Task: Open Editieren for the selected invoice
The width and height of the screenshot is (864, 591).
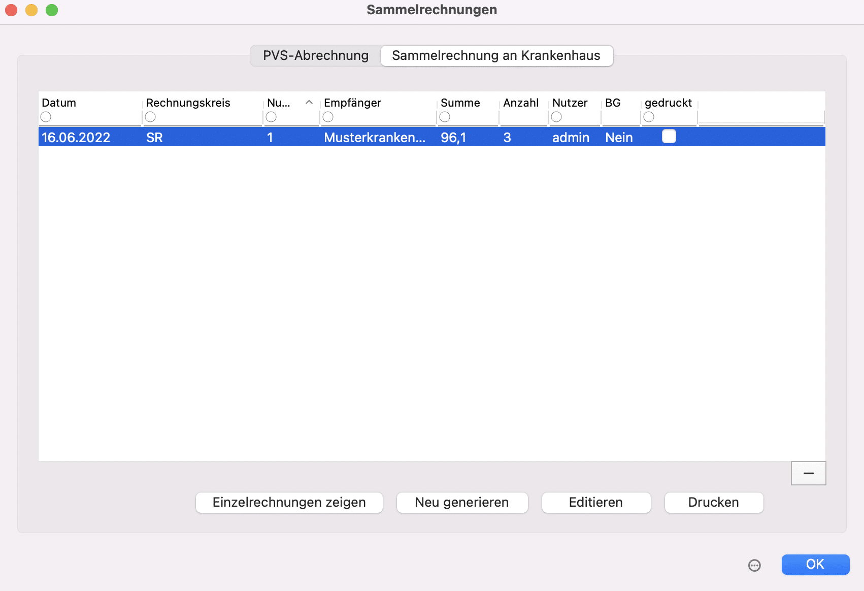Action: pos(596,502)
